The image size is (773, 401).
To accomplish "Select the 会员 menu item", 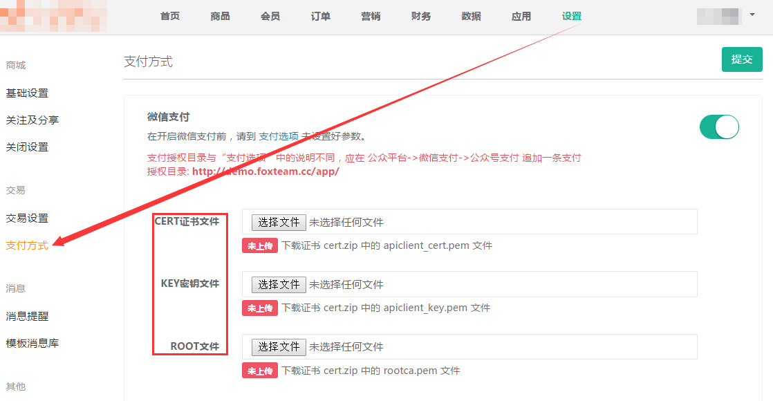I will [x=270, y=16].
